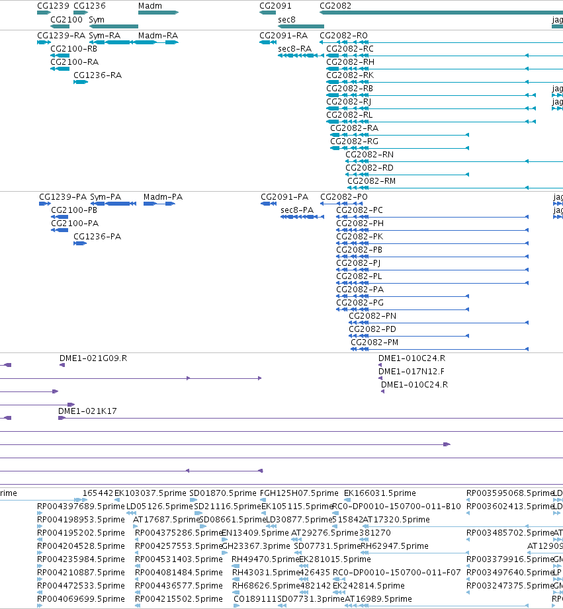The height and width of the screenshot is (609, 563).
Task: Click the Madm gene label
Action: click(x=150, y=6)
